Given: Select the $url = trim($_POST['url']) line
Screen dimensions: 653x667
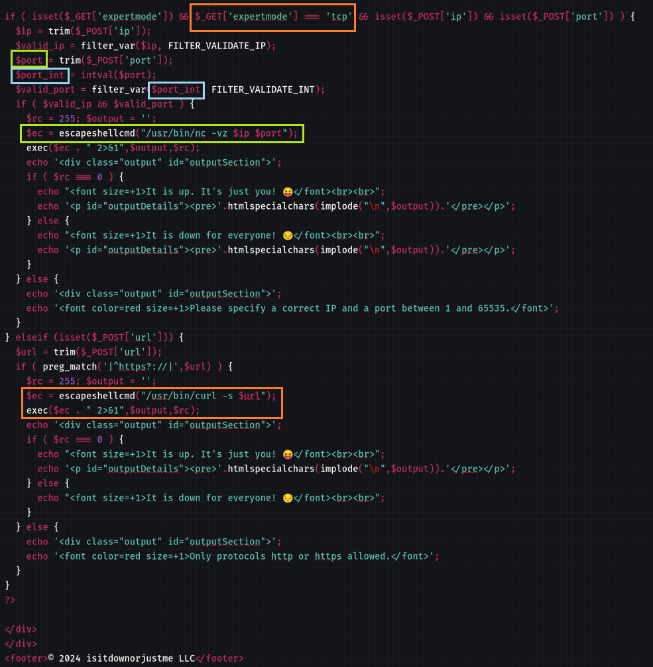Looking at the screenshot, I should 89,352.
